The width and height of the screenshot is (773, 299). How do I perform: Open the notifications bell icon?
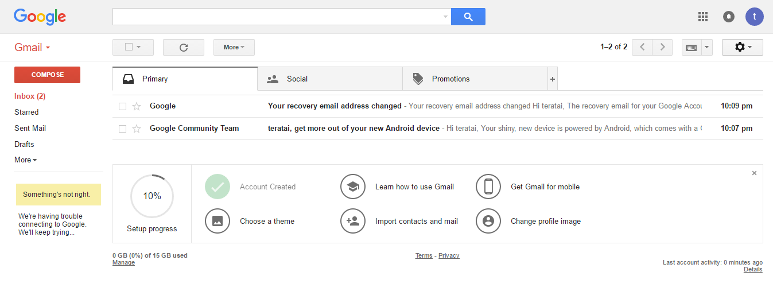click(729, 17)
